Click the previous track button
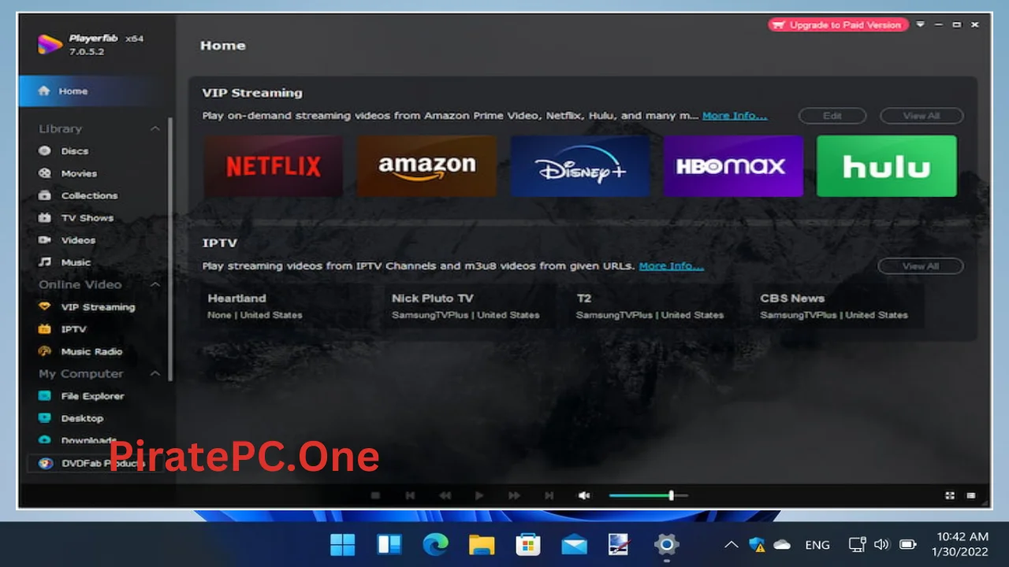The image size is (1009, 567). [x=410, y=495]
